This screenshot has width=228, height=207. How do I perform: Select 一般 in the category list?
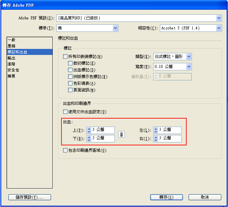pyautogui.click(x=30, y=40)
